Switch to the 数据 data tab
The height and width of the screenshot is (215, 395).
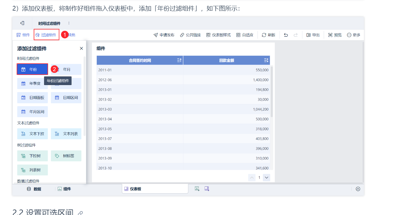pos(34,189)
